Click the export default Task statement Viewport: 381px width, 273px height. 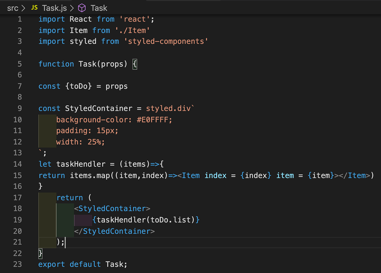coord(82,264)
